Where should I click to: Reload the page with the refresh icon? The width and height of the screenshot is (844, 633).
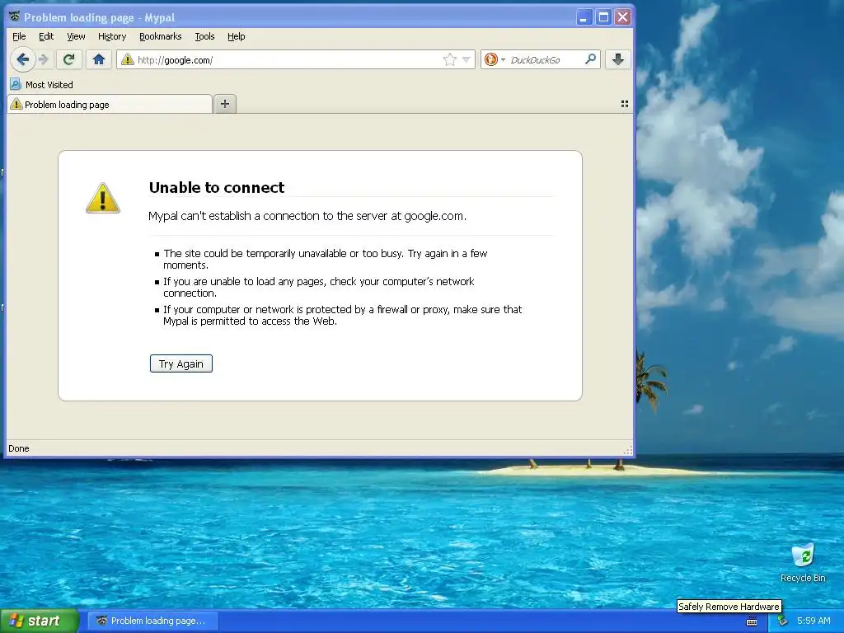69,59
